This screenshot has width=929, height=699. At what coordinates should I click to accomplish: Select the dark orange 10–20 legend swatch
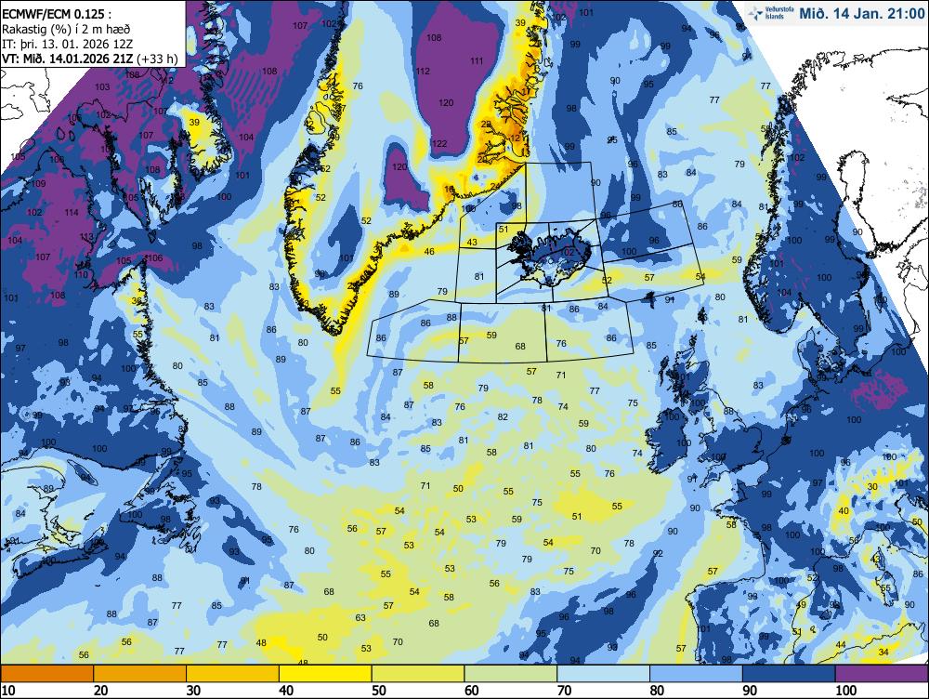coord(47,674)
